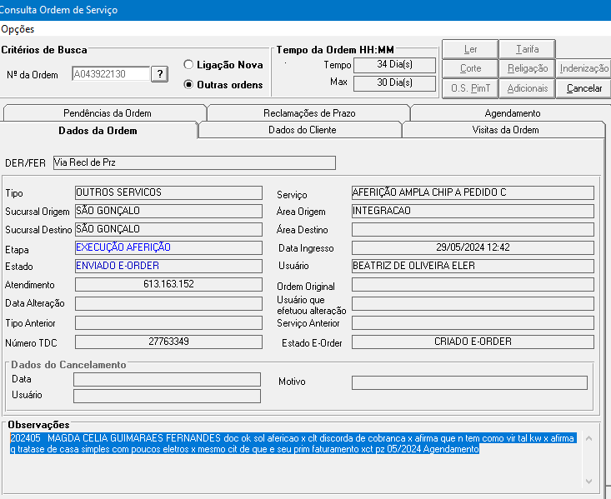The height and width of the screenshot is (499, 611).
Task: Switch to Reclamações de Prazo tab
Action: pos(309,113)
